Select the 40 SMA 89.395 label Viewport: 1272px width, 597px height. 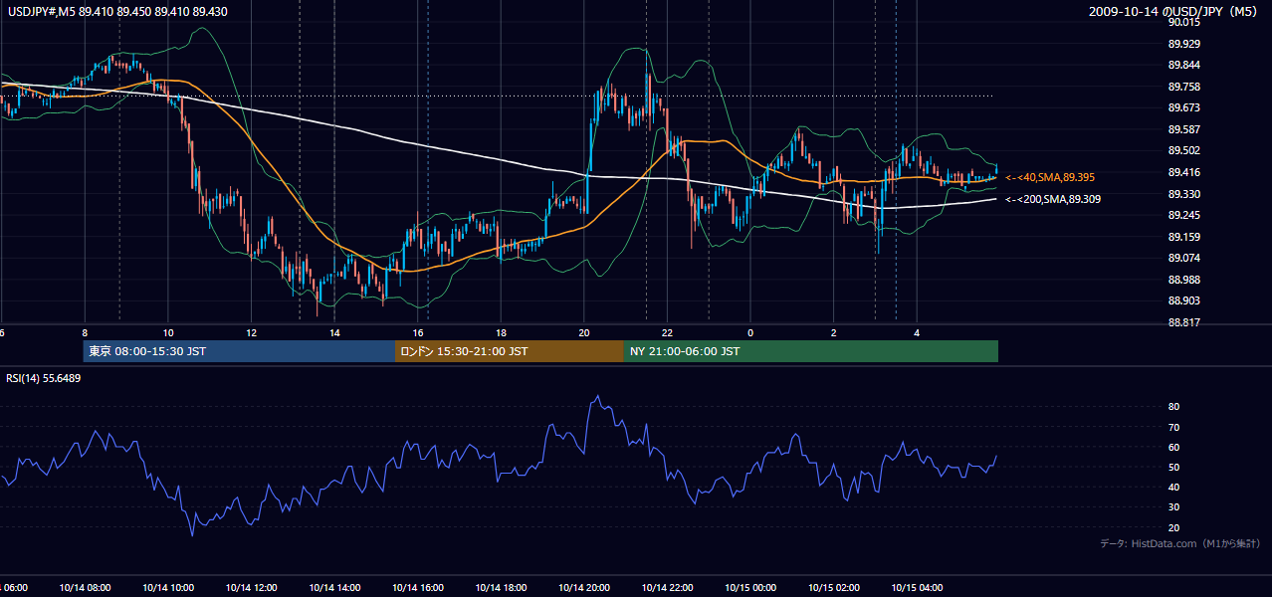1050,177
